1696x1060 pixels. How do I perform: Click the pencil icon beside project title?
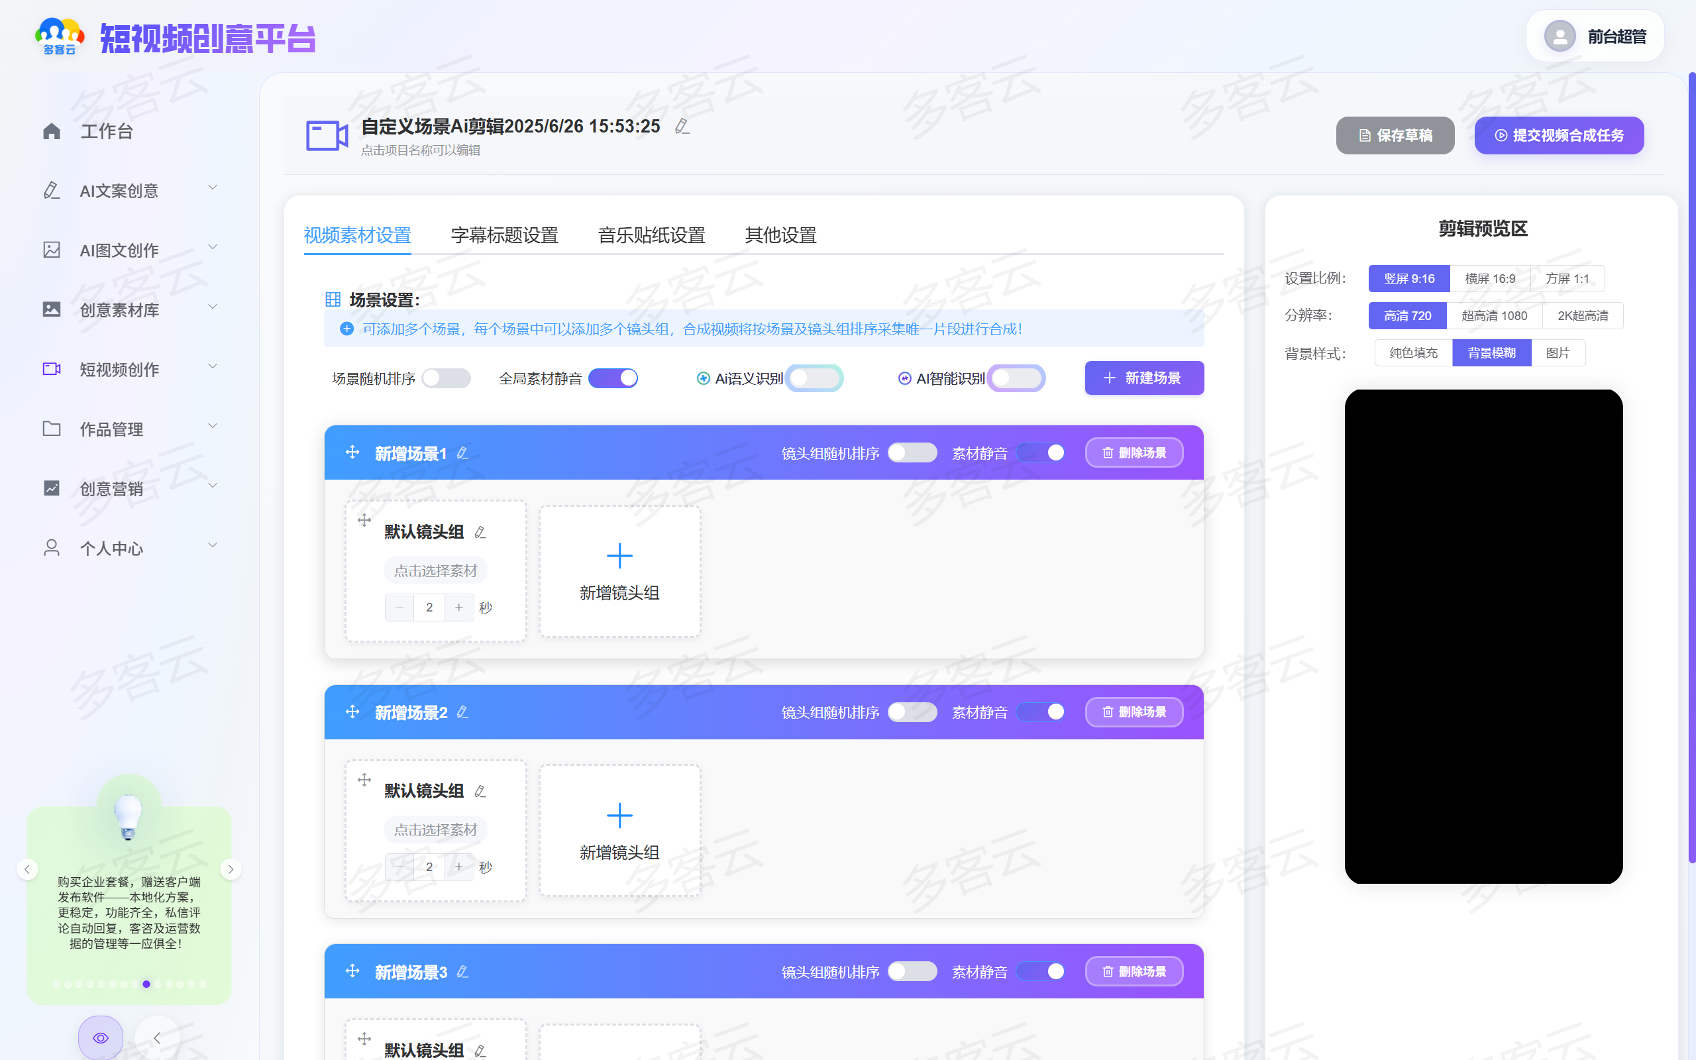tap(682, 126)
